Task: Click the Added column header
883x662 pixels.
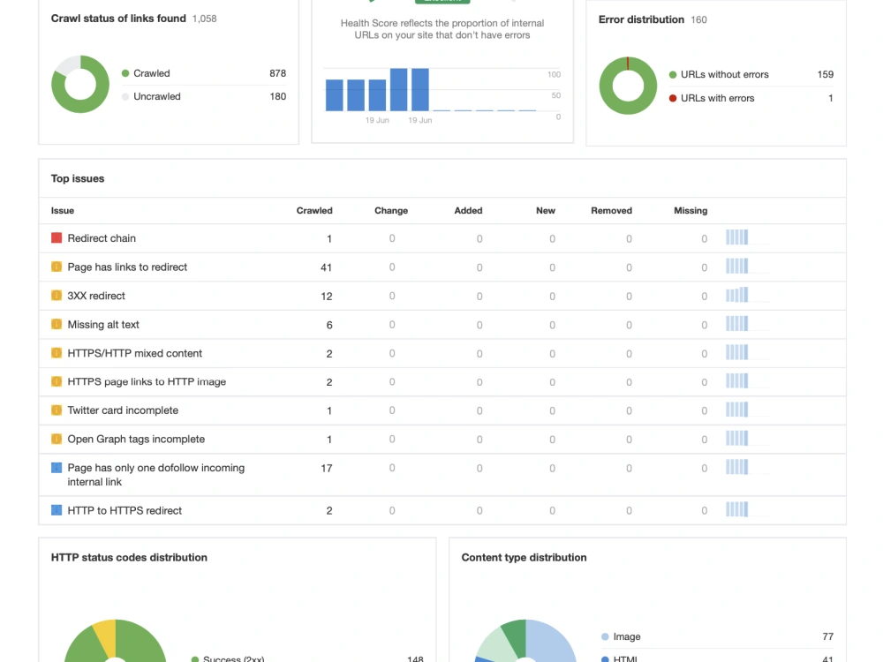Action: (468, 211)
